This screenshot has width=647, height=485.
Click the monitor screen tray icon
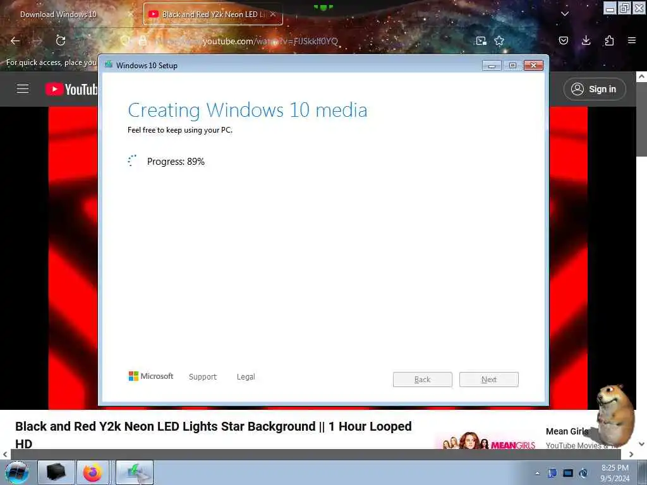coord(568,473)
